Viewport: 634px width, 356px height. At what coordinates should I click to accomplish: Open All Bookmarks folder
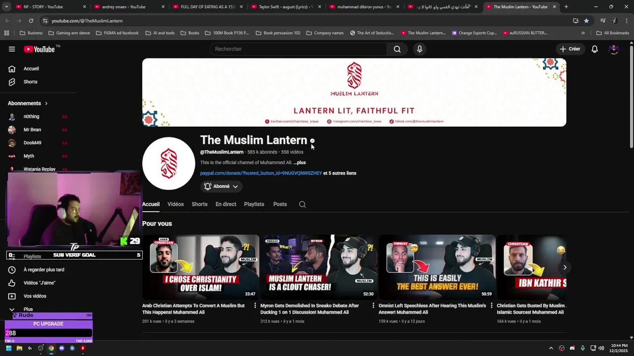coord(613,33)
